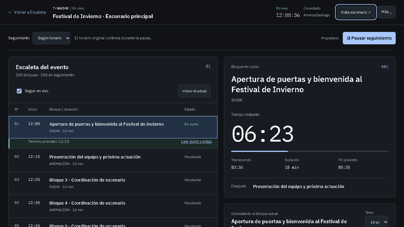The width and height of the screenshot is (404, 227).
Task: Toggle the Seguir en vivo checkbox
Action: [x=19, y=91]
